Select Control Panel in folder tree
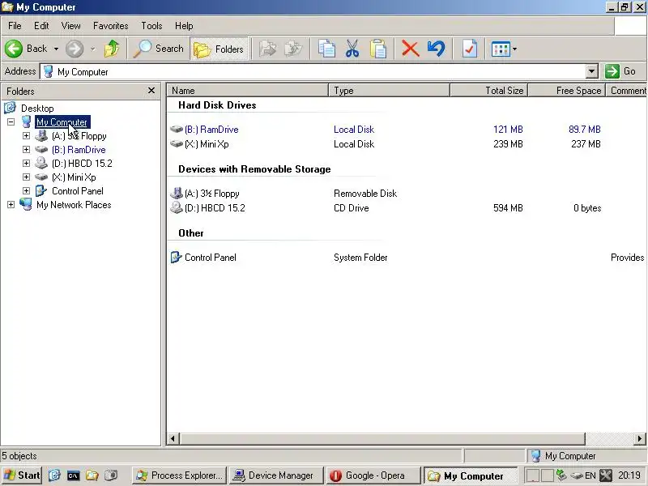Screen dimensions: 648x486 point(77,191)
